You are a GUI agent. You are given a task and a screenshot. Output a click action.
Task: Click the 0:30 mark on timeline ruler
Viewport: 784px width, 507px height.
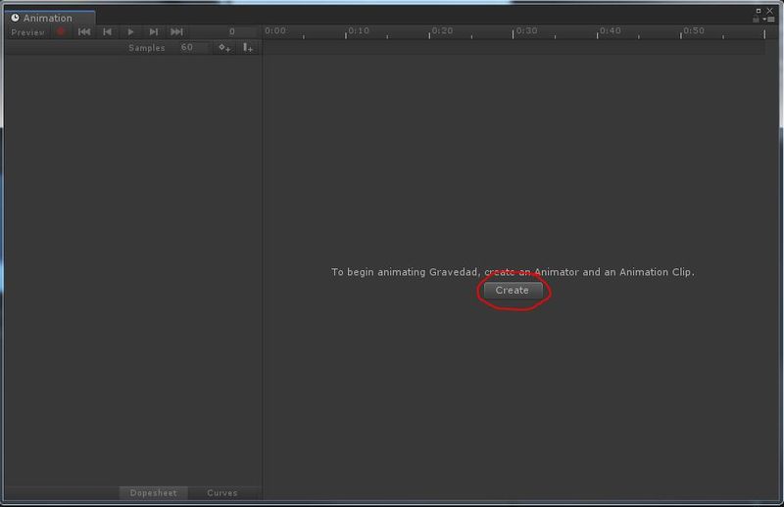[526, 31]
